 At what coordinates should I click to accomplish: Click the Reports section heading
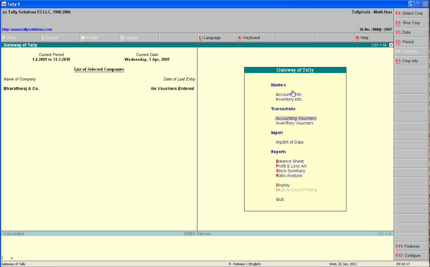click(x=278, y=152)
